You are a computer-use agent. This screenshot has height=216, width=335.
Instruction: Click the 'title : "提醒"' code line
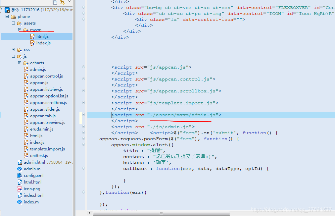click(x=144, y=151)
